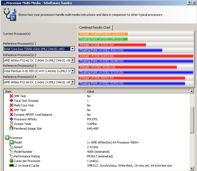Click the Value column header

[x=137, y=91]
